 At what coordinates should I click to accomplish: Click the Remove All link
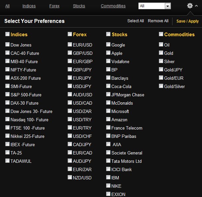[158, 21]
